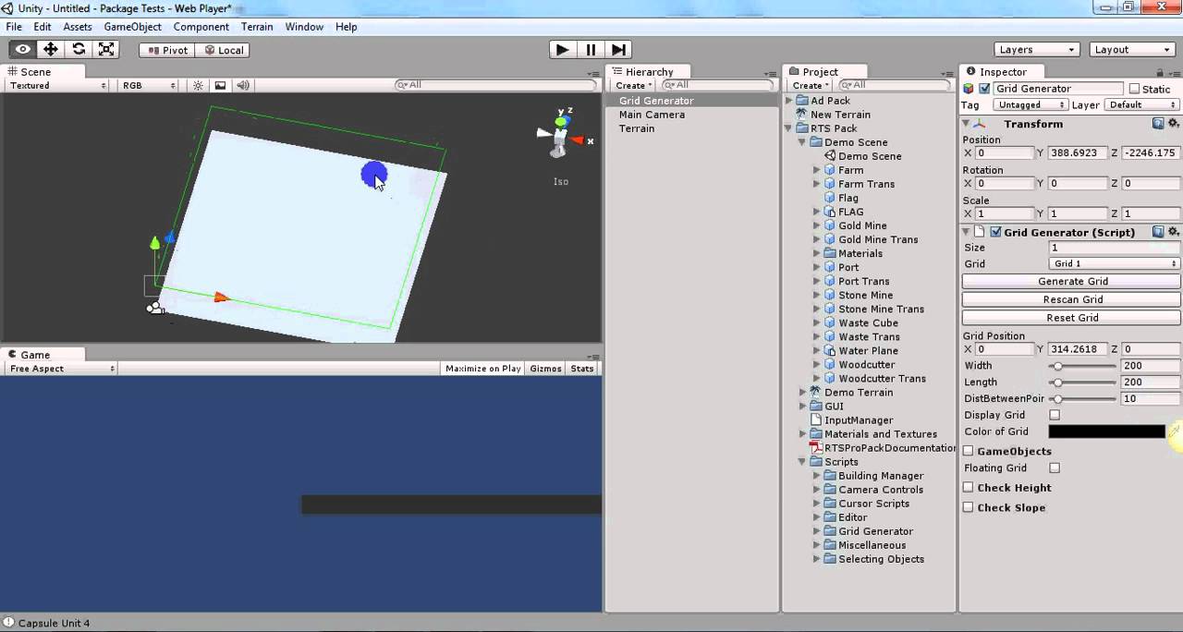Collapse the RTS Pack folder

(x=789, y=128)
